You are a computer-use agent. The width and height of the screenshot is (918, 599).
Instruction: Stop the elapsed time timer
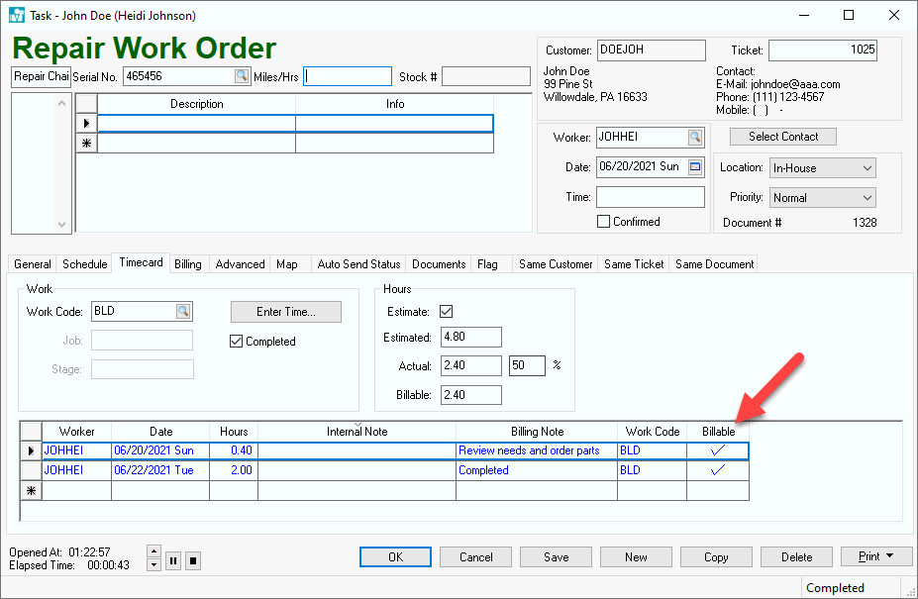(x=193, y=560)
